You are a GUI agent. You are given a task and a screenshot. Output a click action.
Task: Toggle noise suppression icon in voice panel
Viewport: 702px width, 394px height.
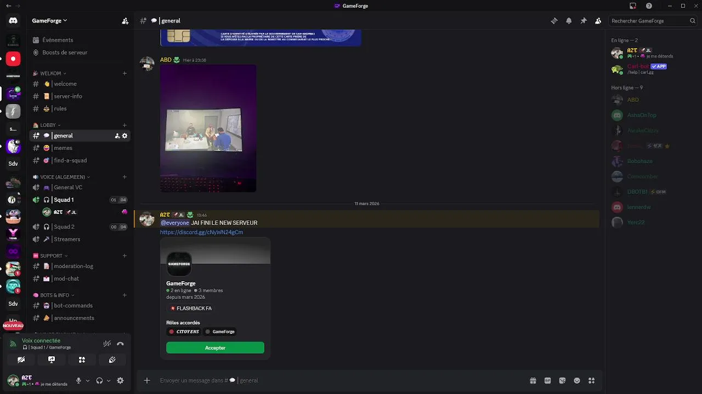pyautogui.click(x=107, y=344)
